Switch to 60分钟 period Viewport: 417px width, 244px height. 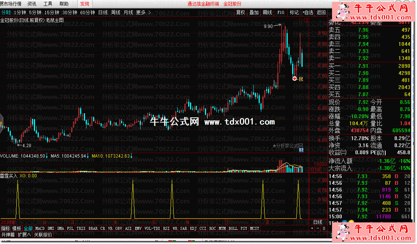(x=88, y=13)
